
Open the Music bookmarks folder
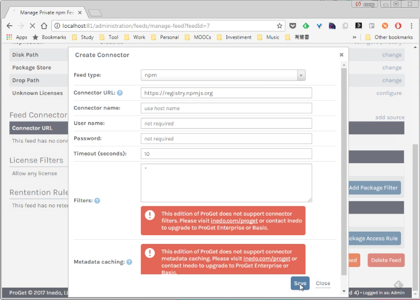click(268, 37)
